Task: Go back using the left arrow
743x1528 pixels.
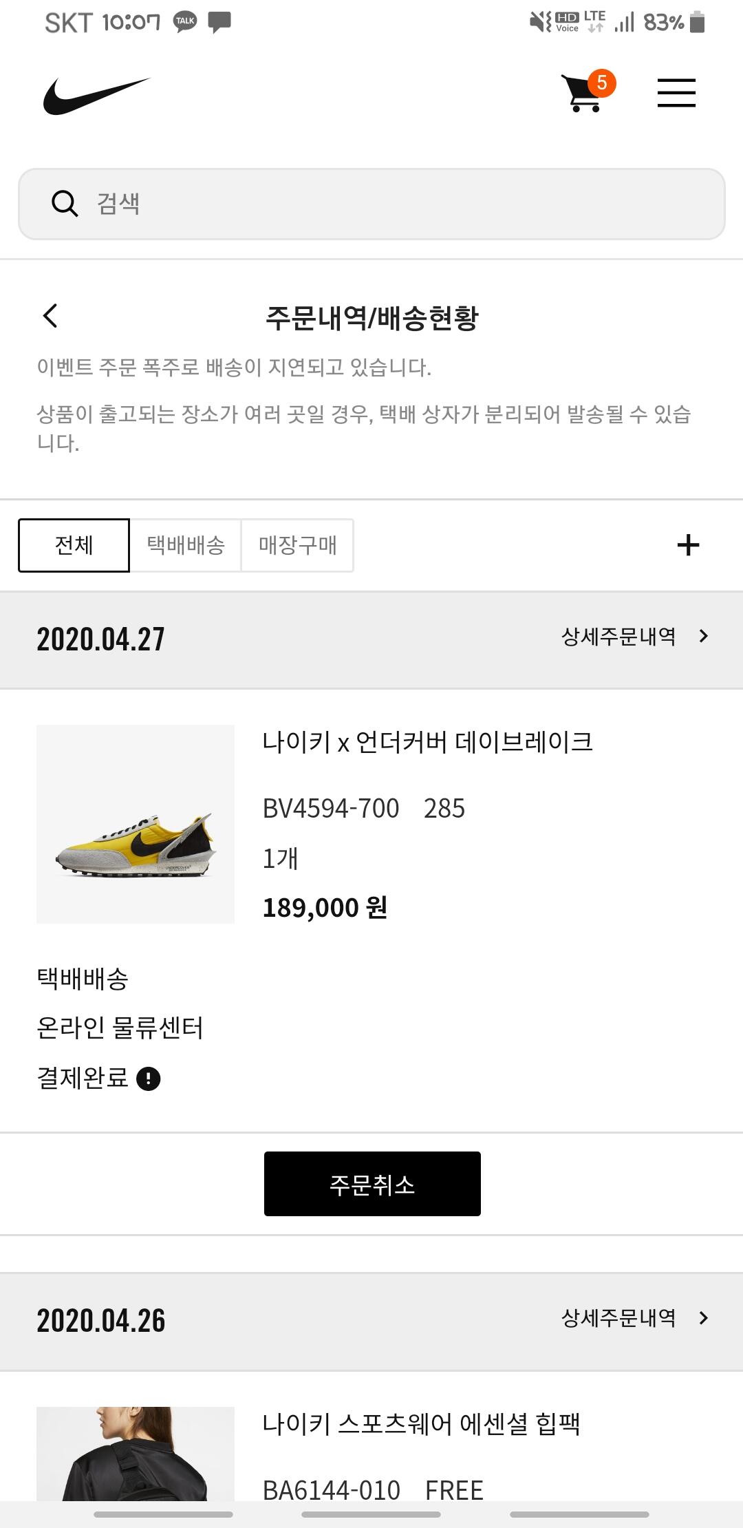Action: tap(50, 316)
